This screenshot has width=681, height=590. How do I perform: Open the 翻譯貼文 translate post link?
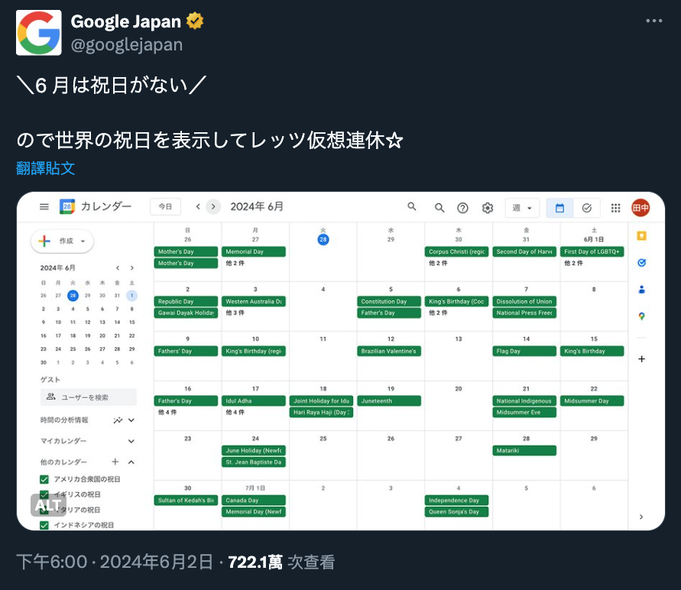pos(46,168)
